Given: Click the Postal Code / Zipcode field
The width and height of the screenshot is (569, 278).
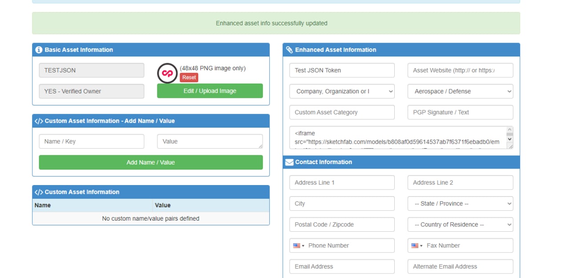Looking at the screenshot, I should coord(342,225).
